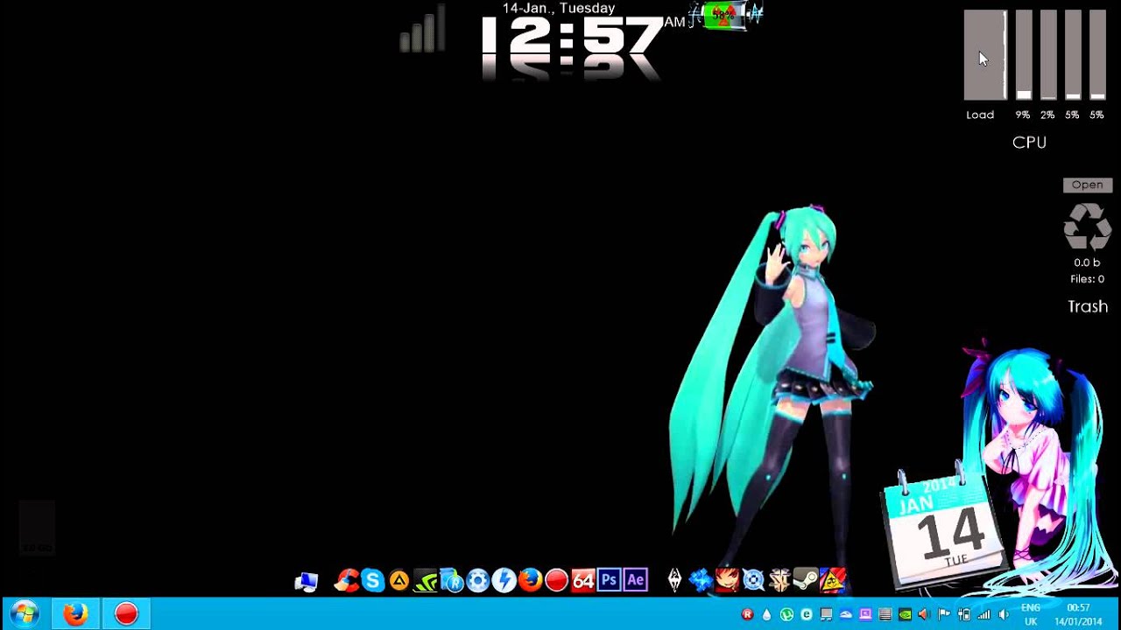Open Nvidia icon in the dock
The height and width of the screenshot is (630, 1121).
pyautogui.click(x=426, y=580)
